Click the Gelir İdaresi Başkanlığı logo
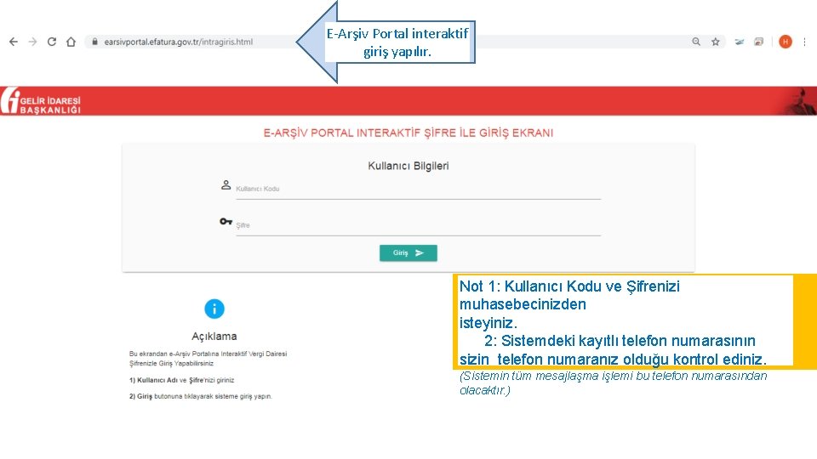Screen dimensions: 817x459 coord(41,101)
